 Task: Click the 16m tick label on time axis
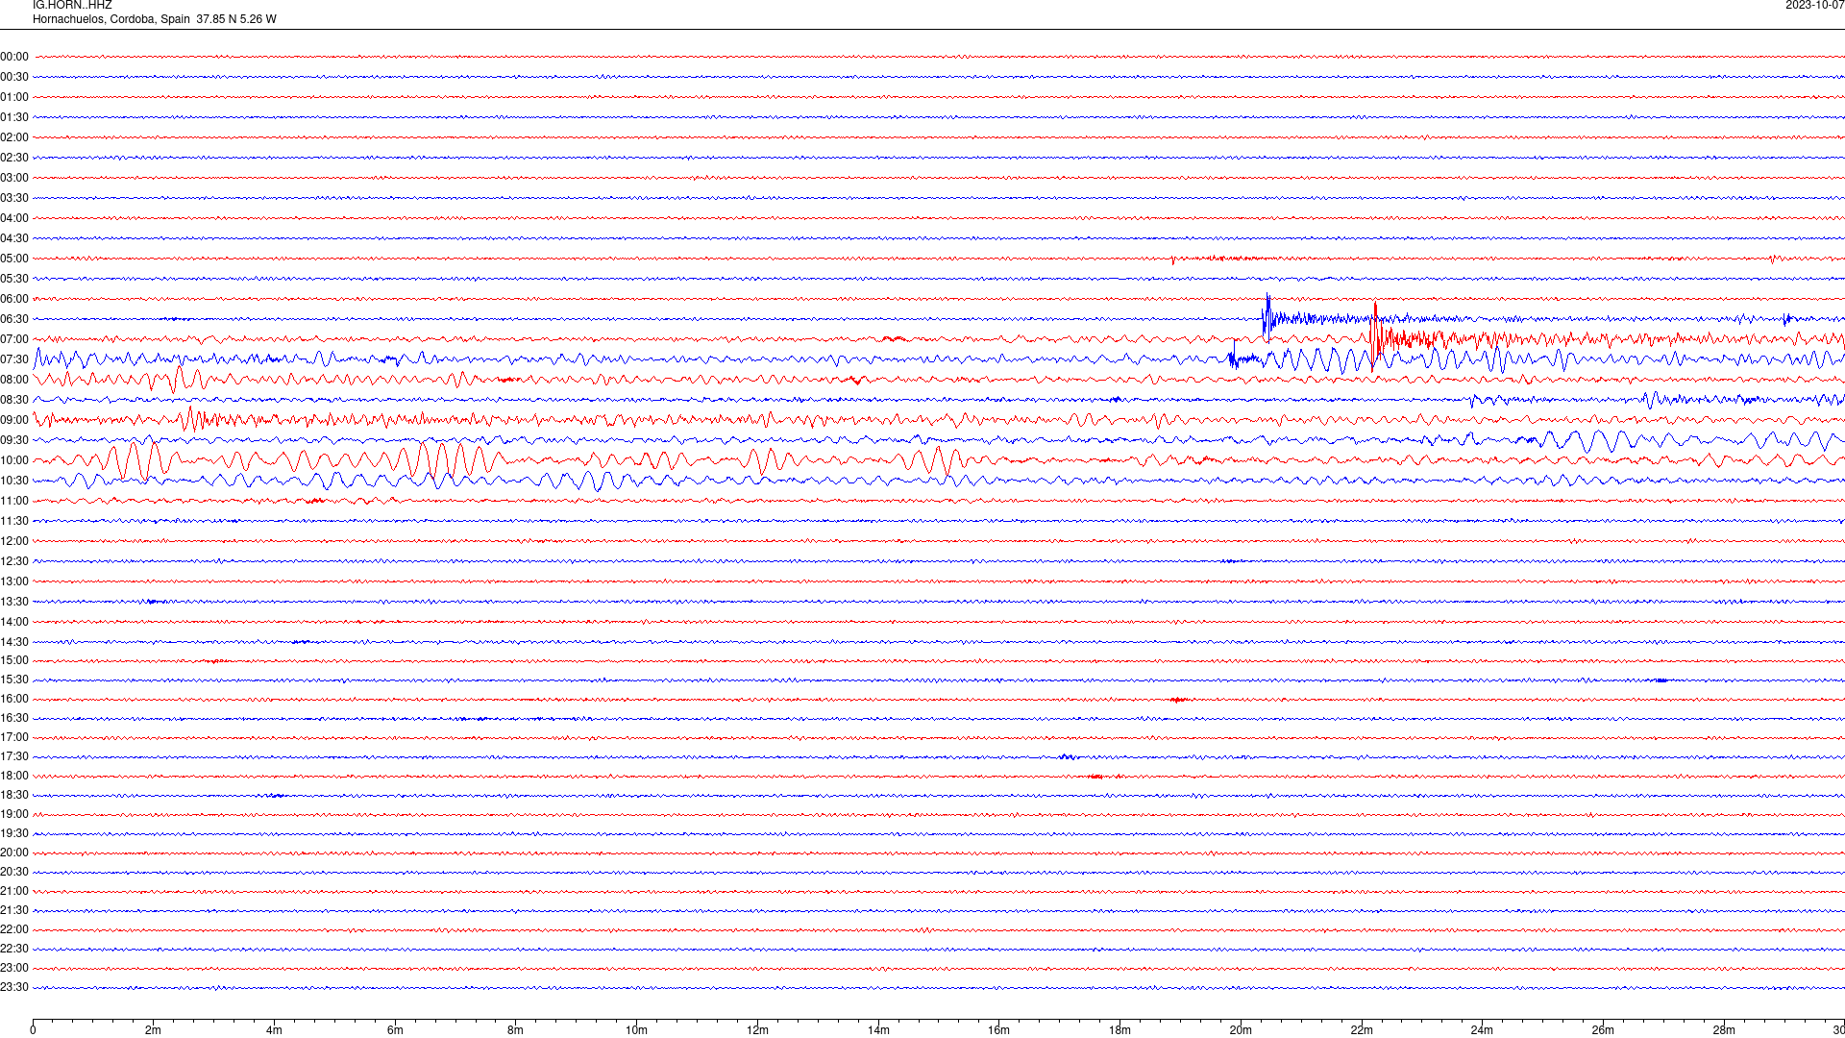click(x=998, y=1030)
